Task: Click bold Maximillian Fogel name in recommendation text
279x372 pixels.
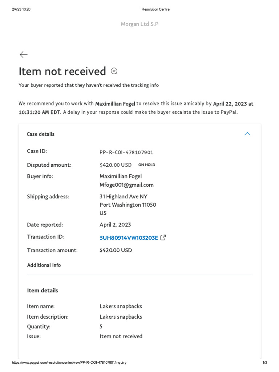Action: 115,104
